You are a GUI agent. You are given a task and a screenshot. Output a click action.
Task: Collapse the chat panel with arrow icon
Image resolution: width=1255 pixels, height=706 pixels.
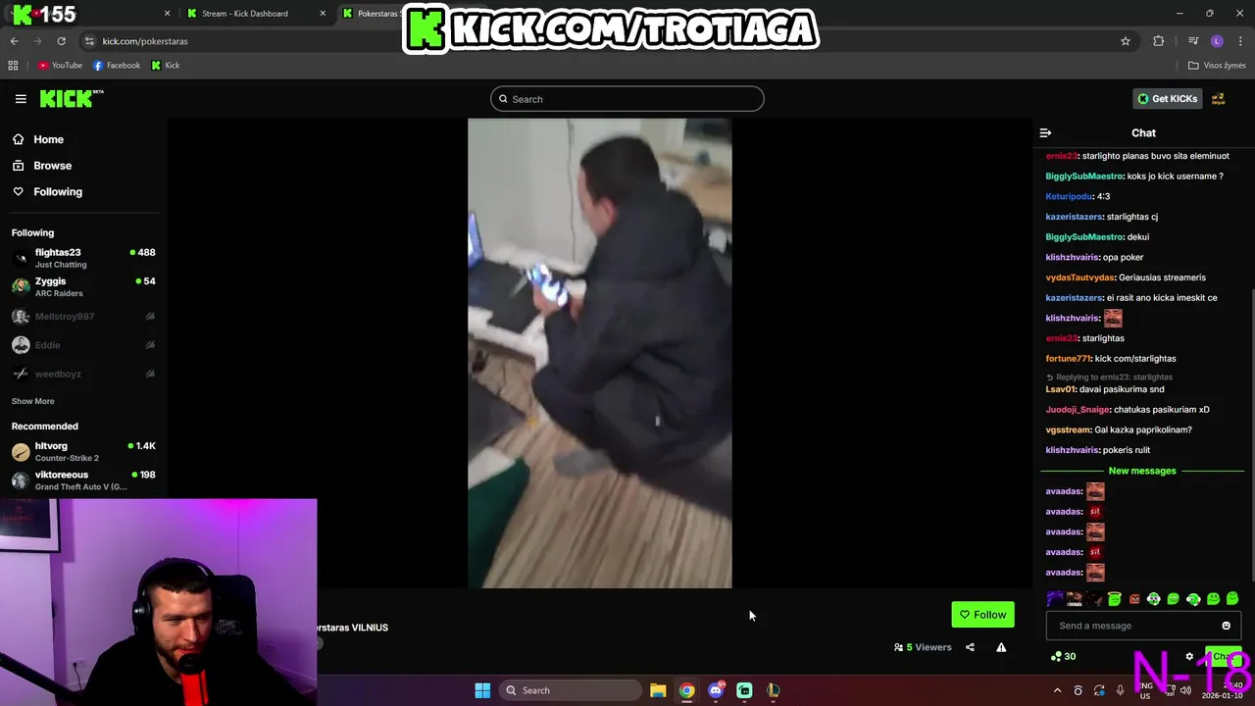[1045, 132]
